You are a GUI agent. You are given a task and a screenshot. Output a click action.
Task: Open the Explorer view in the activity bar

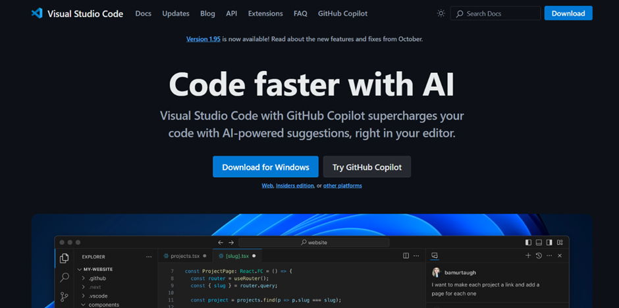[64, 258]
